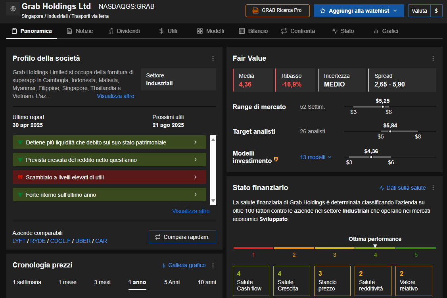
Task: Open the Salute redditività score card
Action: (373, 281)
